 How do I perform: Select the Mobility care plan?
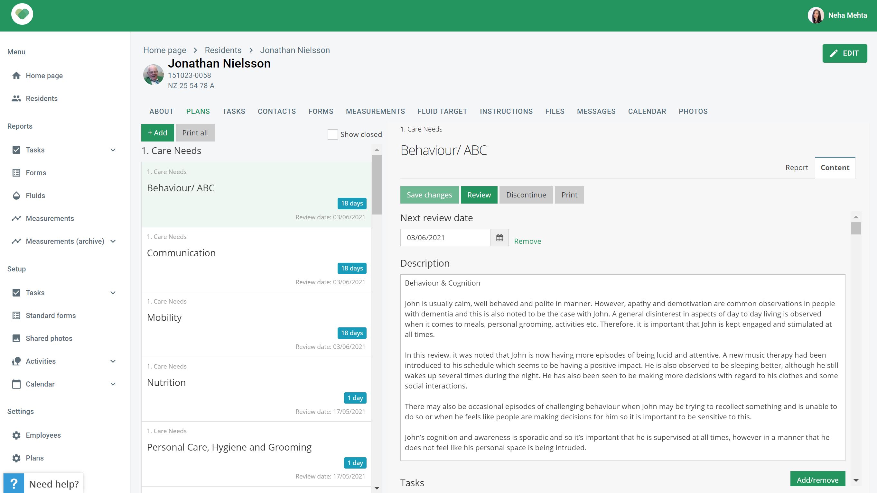(256, 324)
